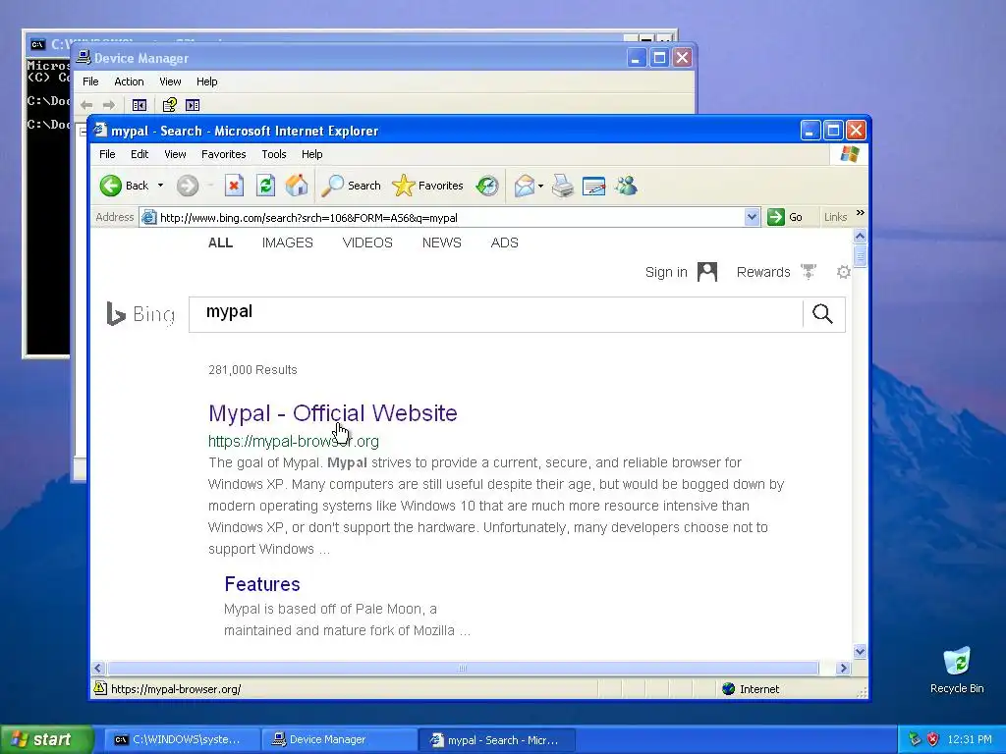This screenshot has width=1006, height=754.
Task: Open the IE Edit menu
Action: (x=140, y=154)
